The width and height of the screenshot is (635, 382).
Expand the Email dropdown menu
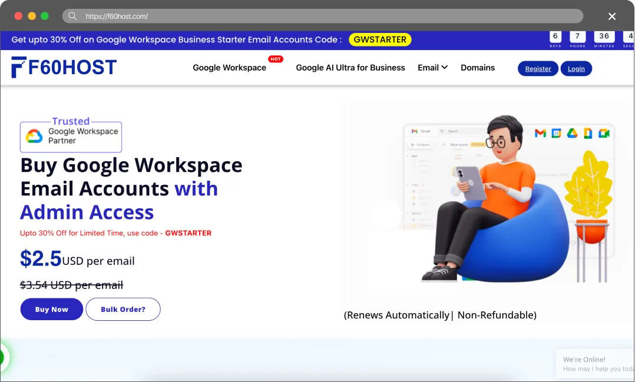pos(432,68)
